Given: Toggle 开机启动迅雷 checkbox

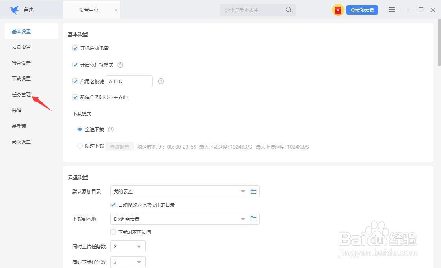Looking at the screenshot, I should 75,48.
